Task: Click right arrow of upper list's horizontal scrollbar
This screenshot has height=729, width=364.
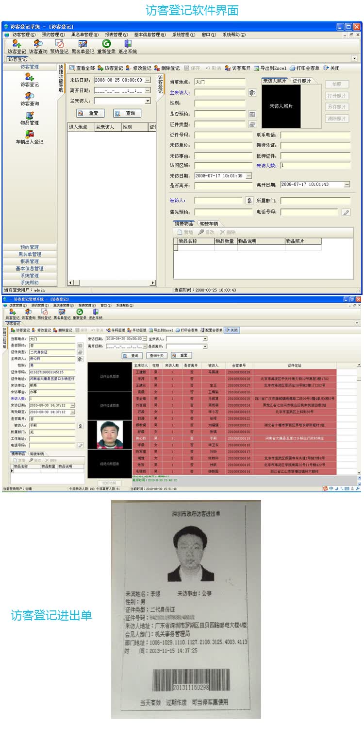Action: coord(153,283)
